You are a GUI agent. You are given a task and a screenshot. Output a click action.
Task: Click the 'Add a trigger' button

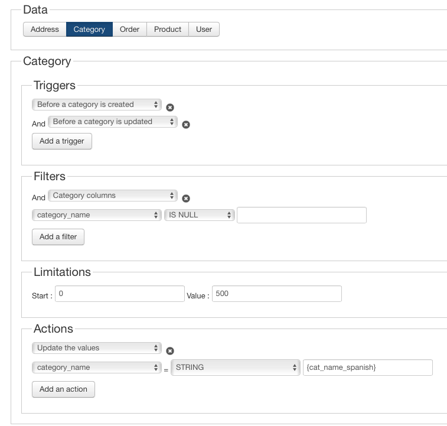62,141
